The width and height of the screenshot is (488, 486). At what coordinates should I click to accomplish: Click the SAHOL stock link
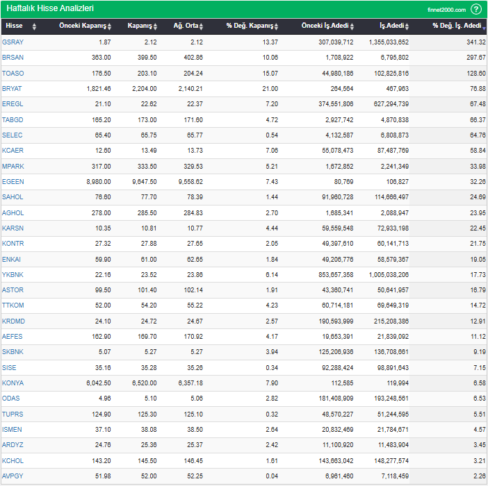(x=13, y=197)
